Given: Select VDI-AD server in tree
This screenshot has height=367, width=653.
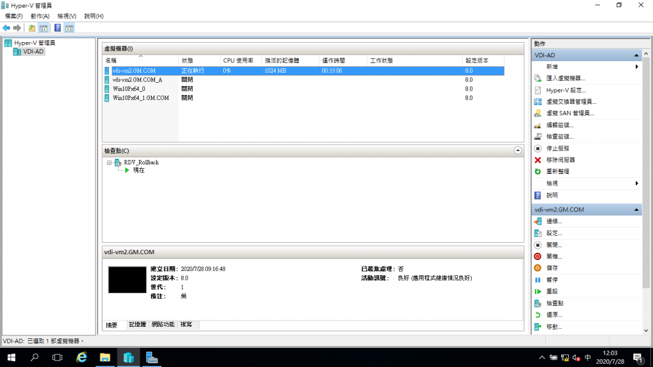Looking at the screenshot, I should coord(33,52).
